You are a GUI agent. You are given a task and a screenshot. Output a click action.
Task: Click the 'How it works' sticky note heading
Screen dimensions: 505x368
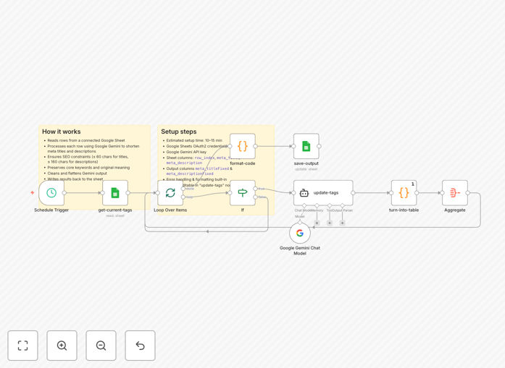61,132
